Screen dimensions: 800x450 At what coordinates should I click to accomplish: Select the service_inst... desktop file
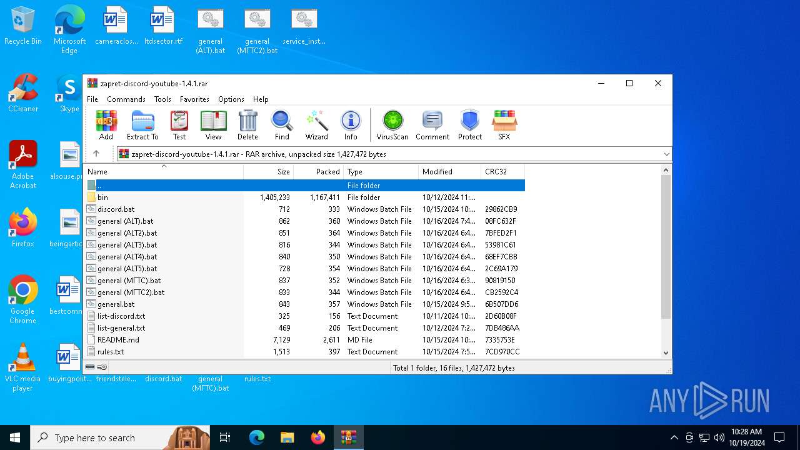pos(304,26)
